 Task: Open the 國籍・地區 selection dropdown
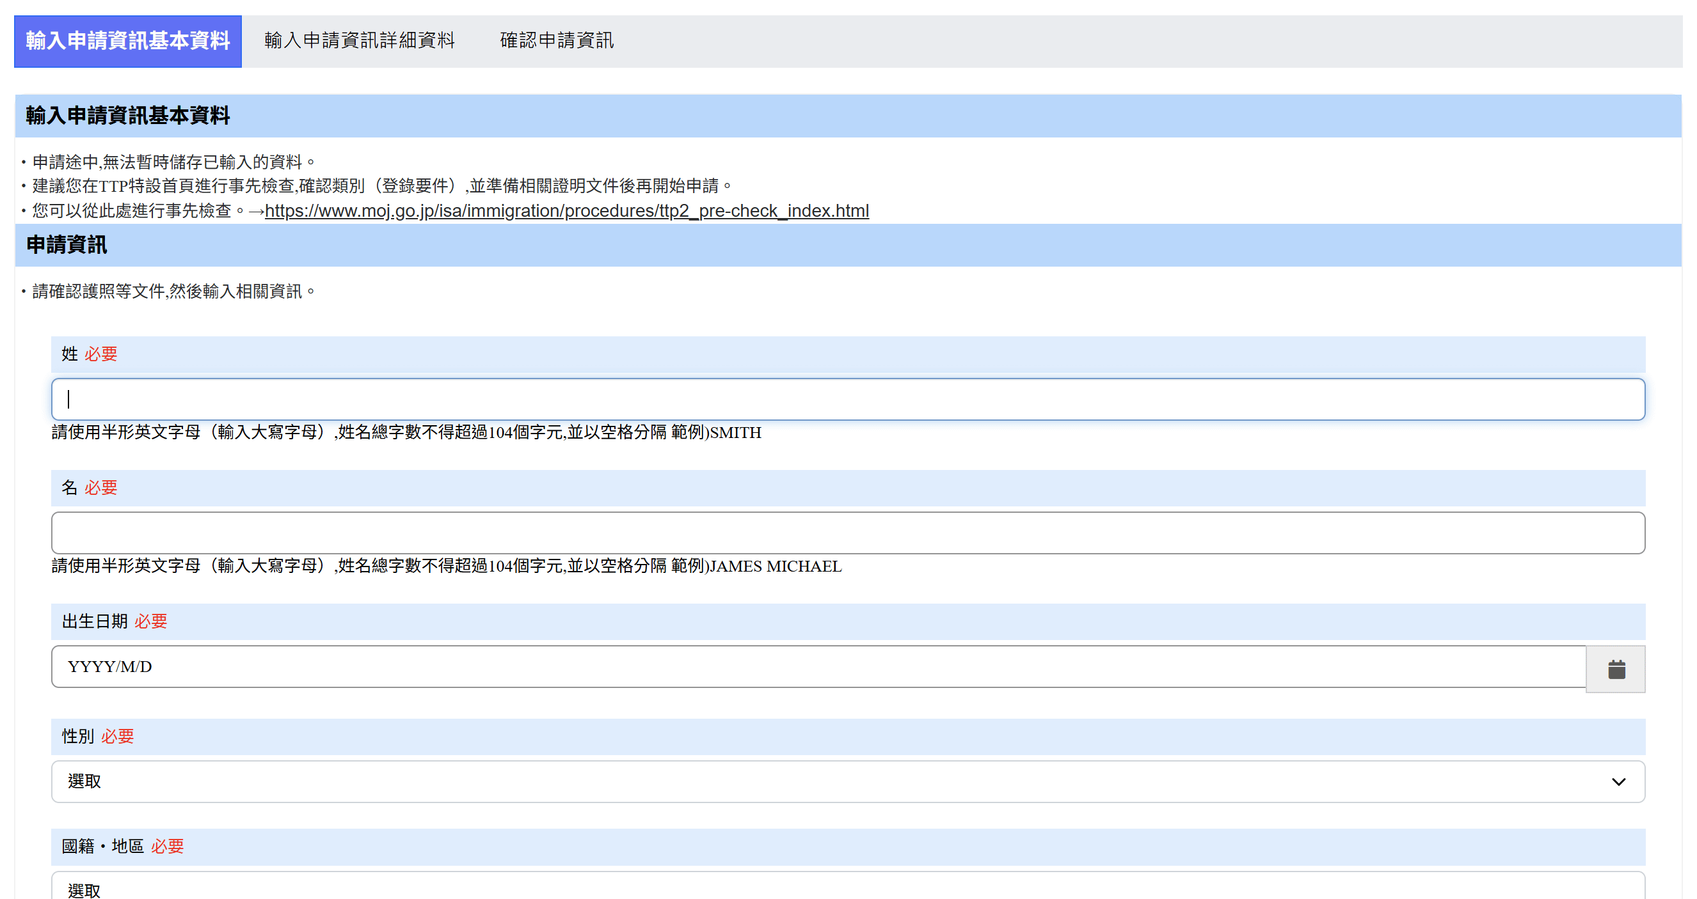848,888
